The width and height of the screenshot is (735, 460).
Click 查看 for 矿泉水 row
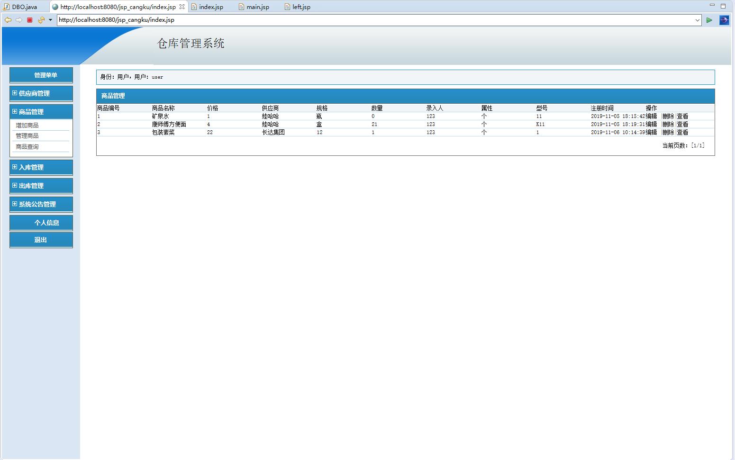click(682, 116)
